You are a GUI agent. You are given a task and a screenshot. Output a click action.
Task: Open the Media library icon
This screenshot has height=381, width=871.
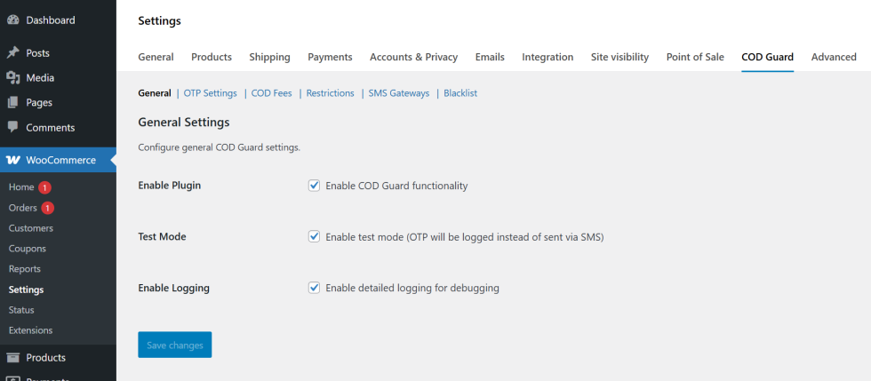coord(13,78)
